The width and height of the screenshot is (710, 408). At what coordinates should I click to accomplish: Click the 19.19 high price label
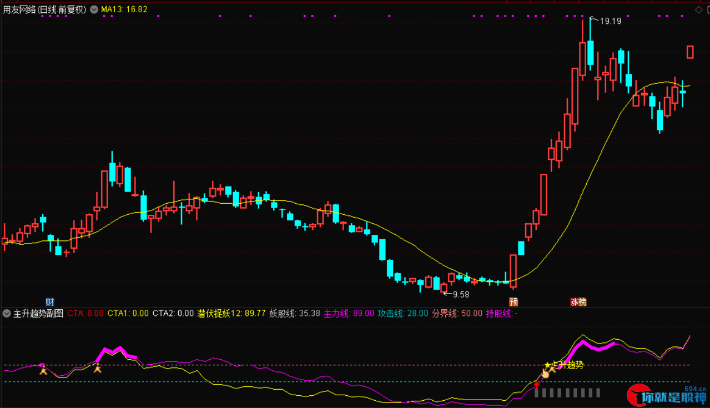pos(610,21)
